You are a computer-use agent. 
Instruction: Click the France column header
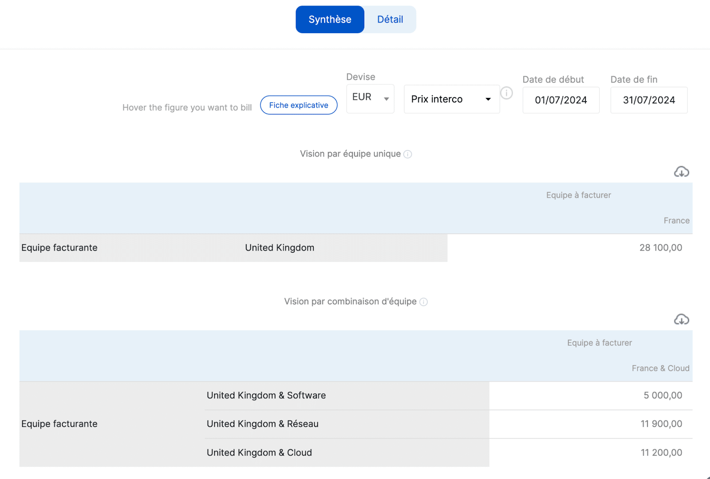click(676, 221)
